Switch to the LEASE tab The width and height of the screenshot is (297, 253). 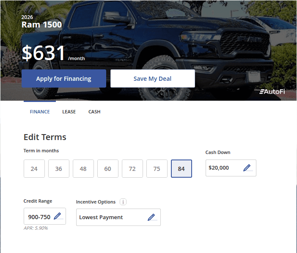tap(69, 112)
